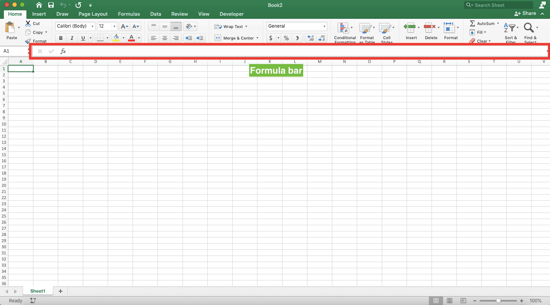Click the insert function fx icon
Viewport: 550px width, 305px height.
[x=63, y=51]
